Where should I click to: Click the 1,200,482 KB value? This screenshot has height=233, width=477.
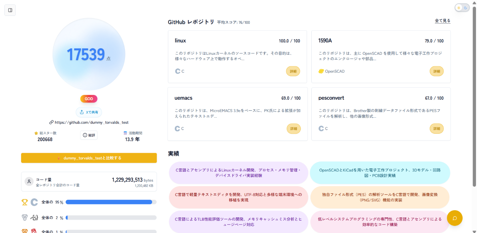coord(144,186)
